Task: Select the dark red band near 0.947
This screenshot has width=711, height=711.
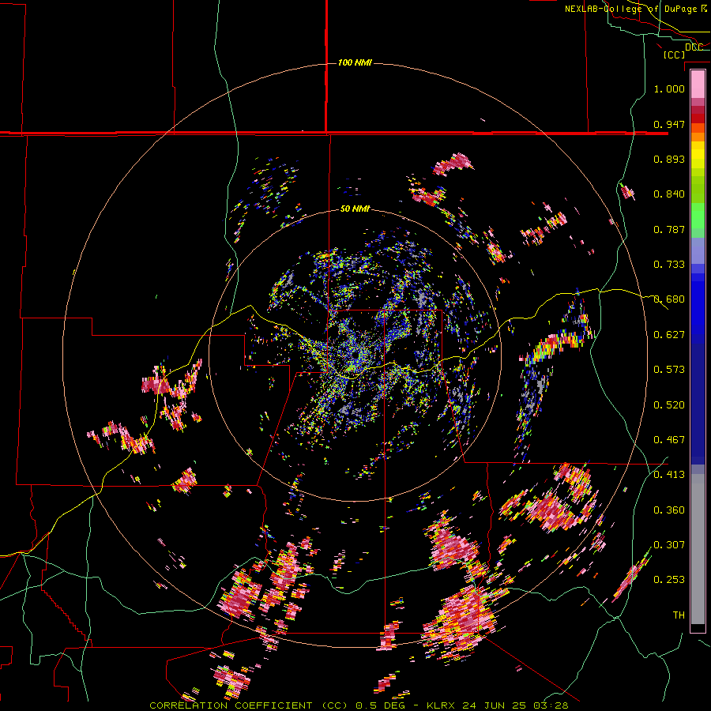Action: click(x=698, y=118)
